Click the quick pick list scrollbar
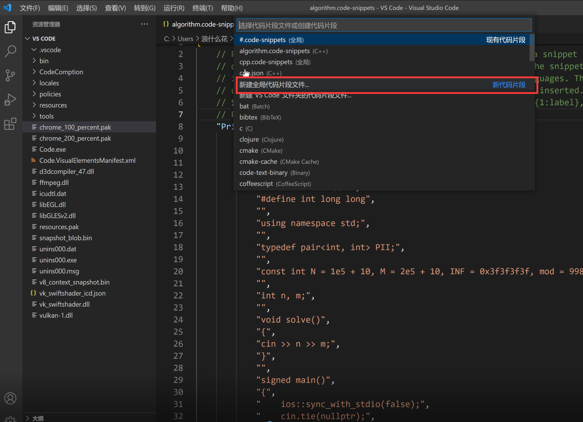 coord(532,48)
